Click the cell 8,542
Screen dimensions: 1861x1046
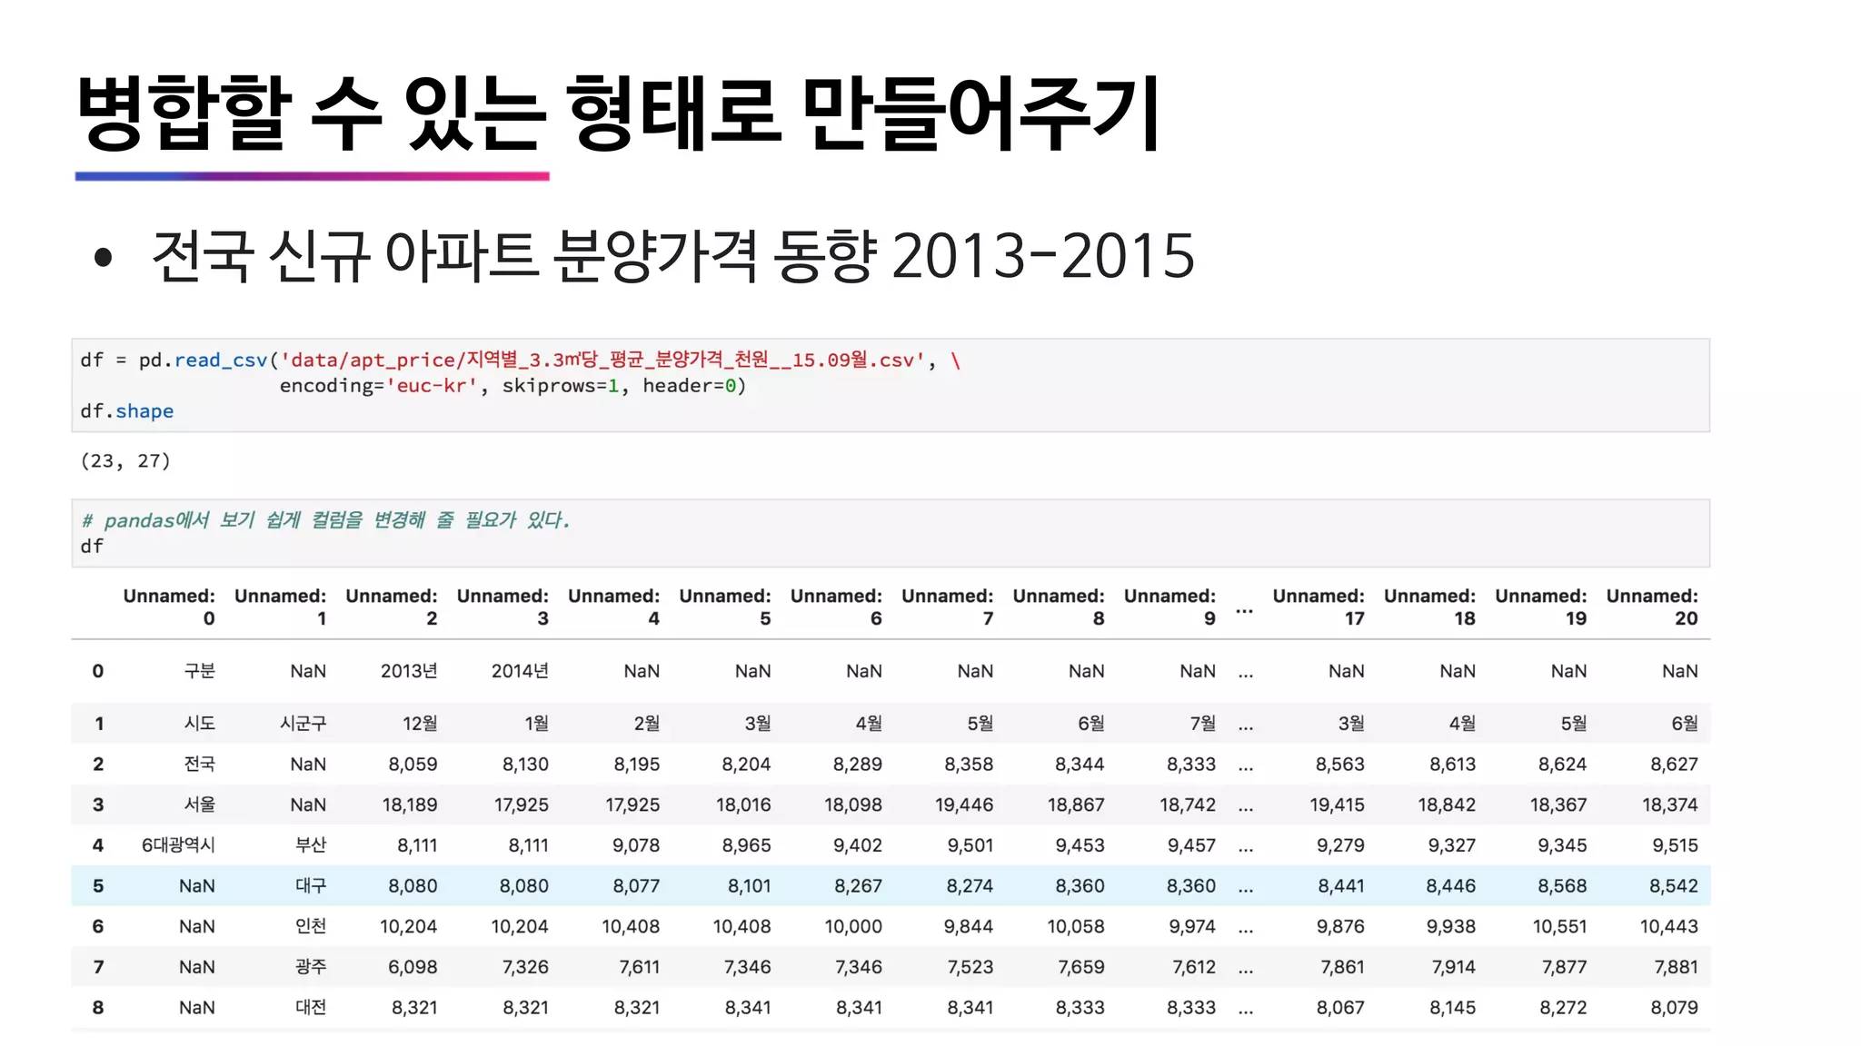(x=1674, y=886)
